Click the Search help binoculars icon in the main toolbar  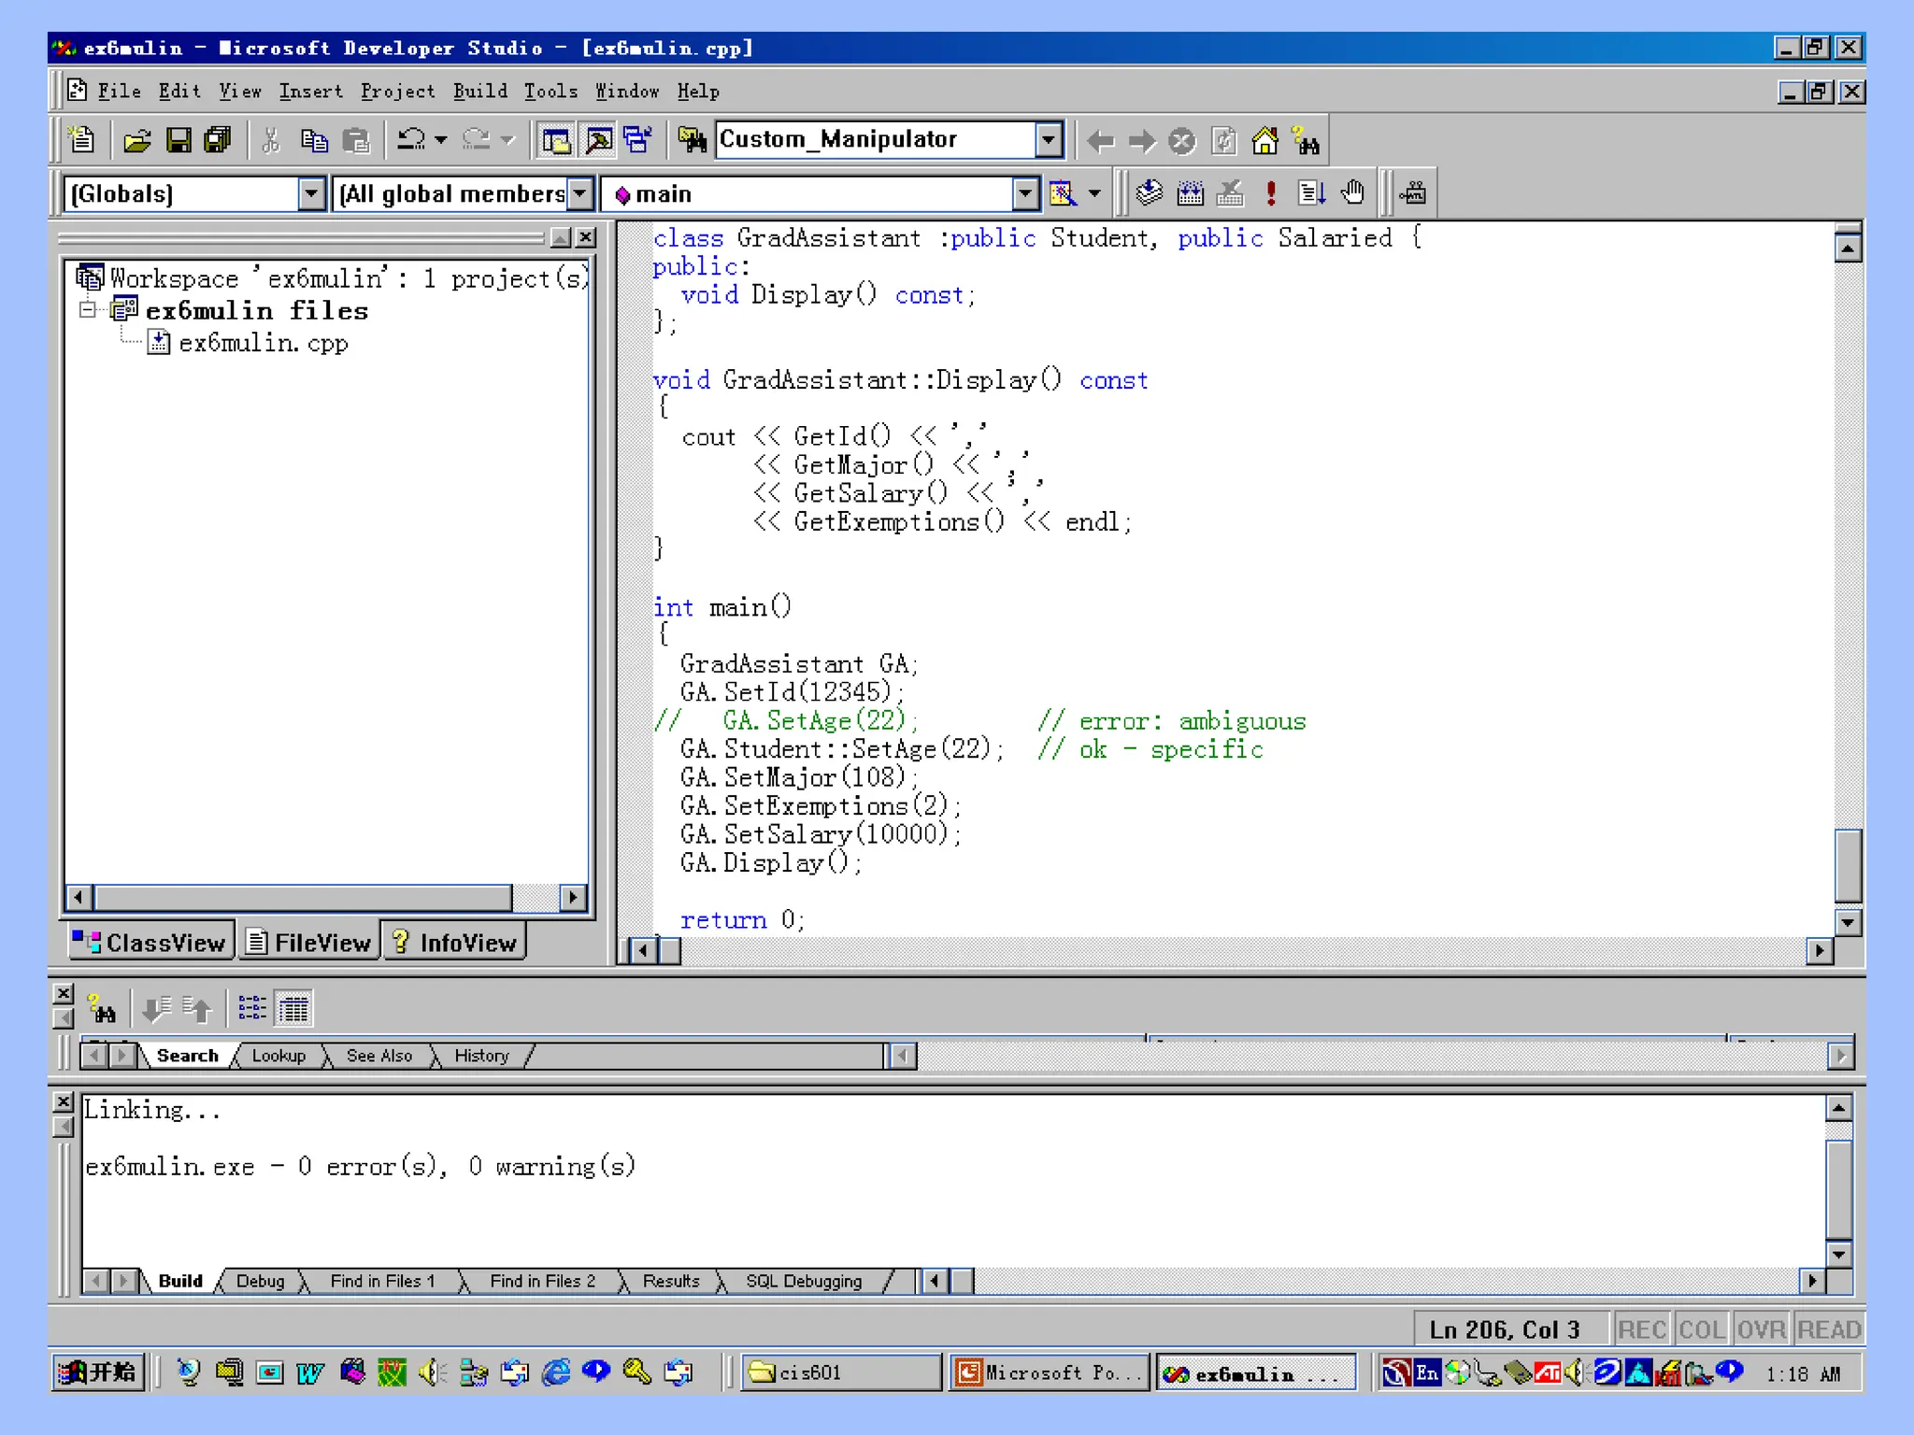pyautogui.click(x=1306, y=141)
